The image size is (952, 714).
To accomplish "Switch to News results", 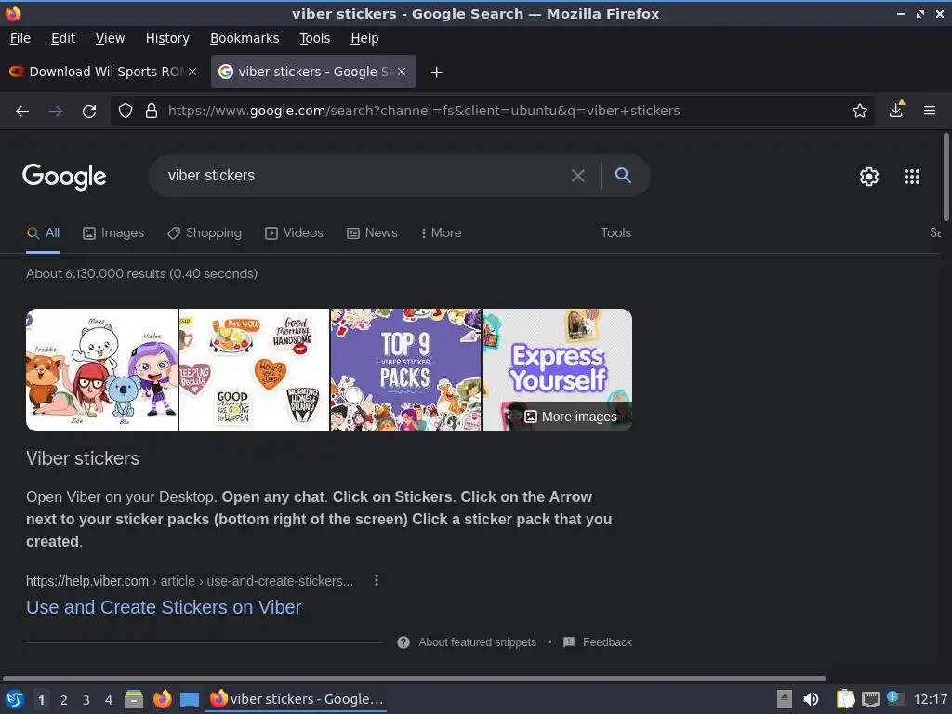I will pyautogui.click(x=372, y=233).
